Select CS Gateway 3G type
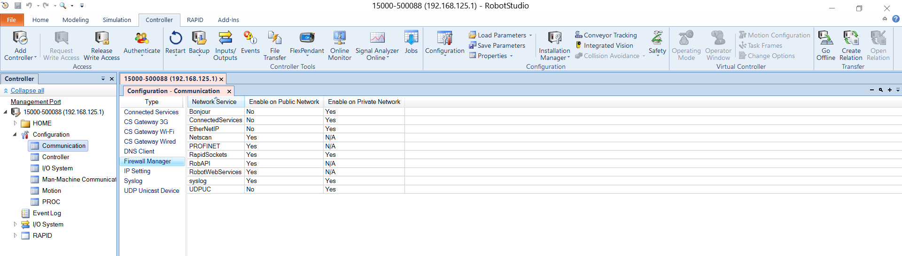Image resolution: width=902 pixels, height=256 pixels. click(x=146, y=122)
